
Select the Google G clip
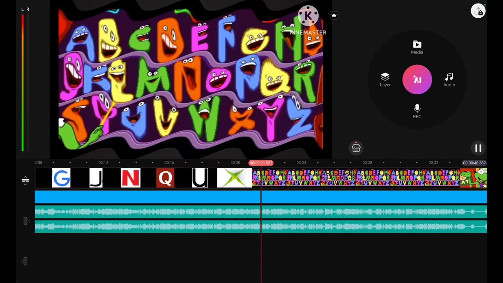coord(61,178)
